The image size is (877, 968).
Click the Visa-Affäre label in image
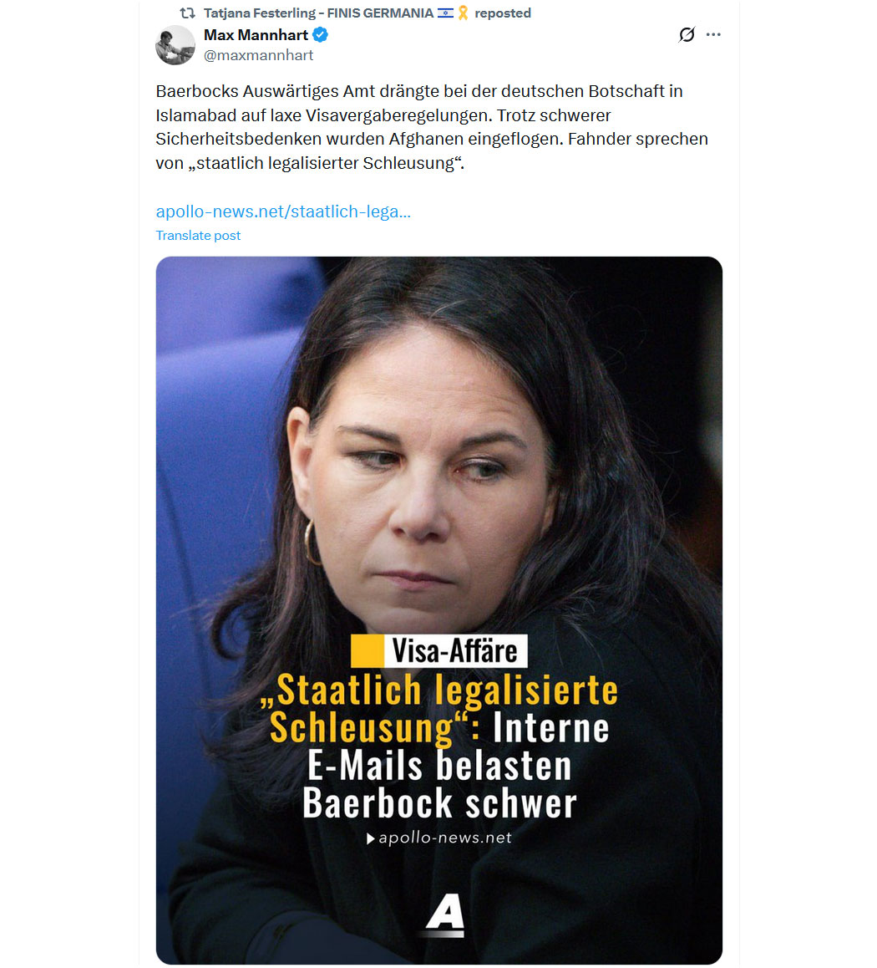click(455, 650)
